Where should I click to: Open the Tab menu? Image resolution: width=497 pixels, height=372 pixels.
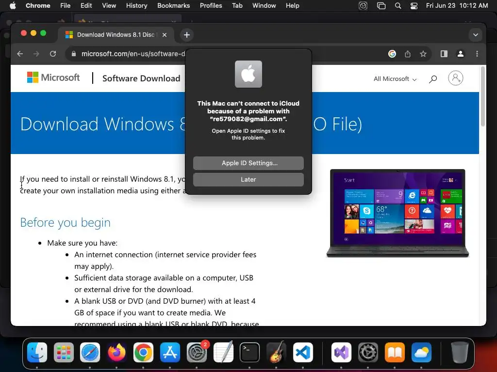237,6
